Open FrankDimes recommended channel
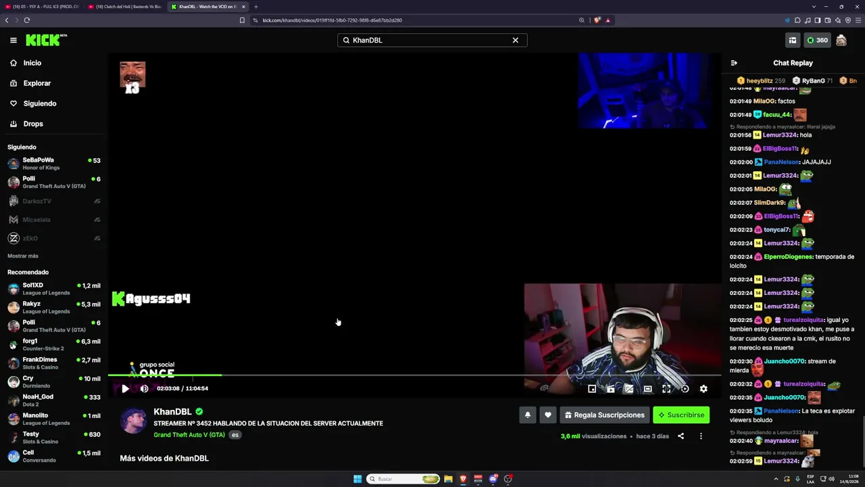The image size is (865, 487). click(54, 363)
